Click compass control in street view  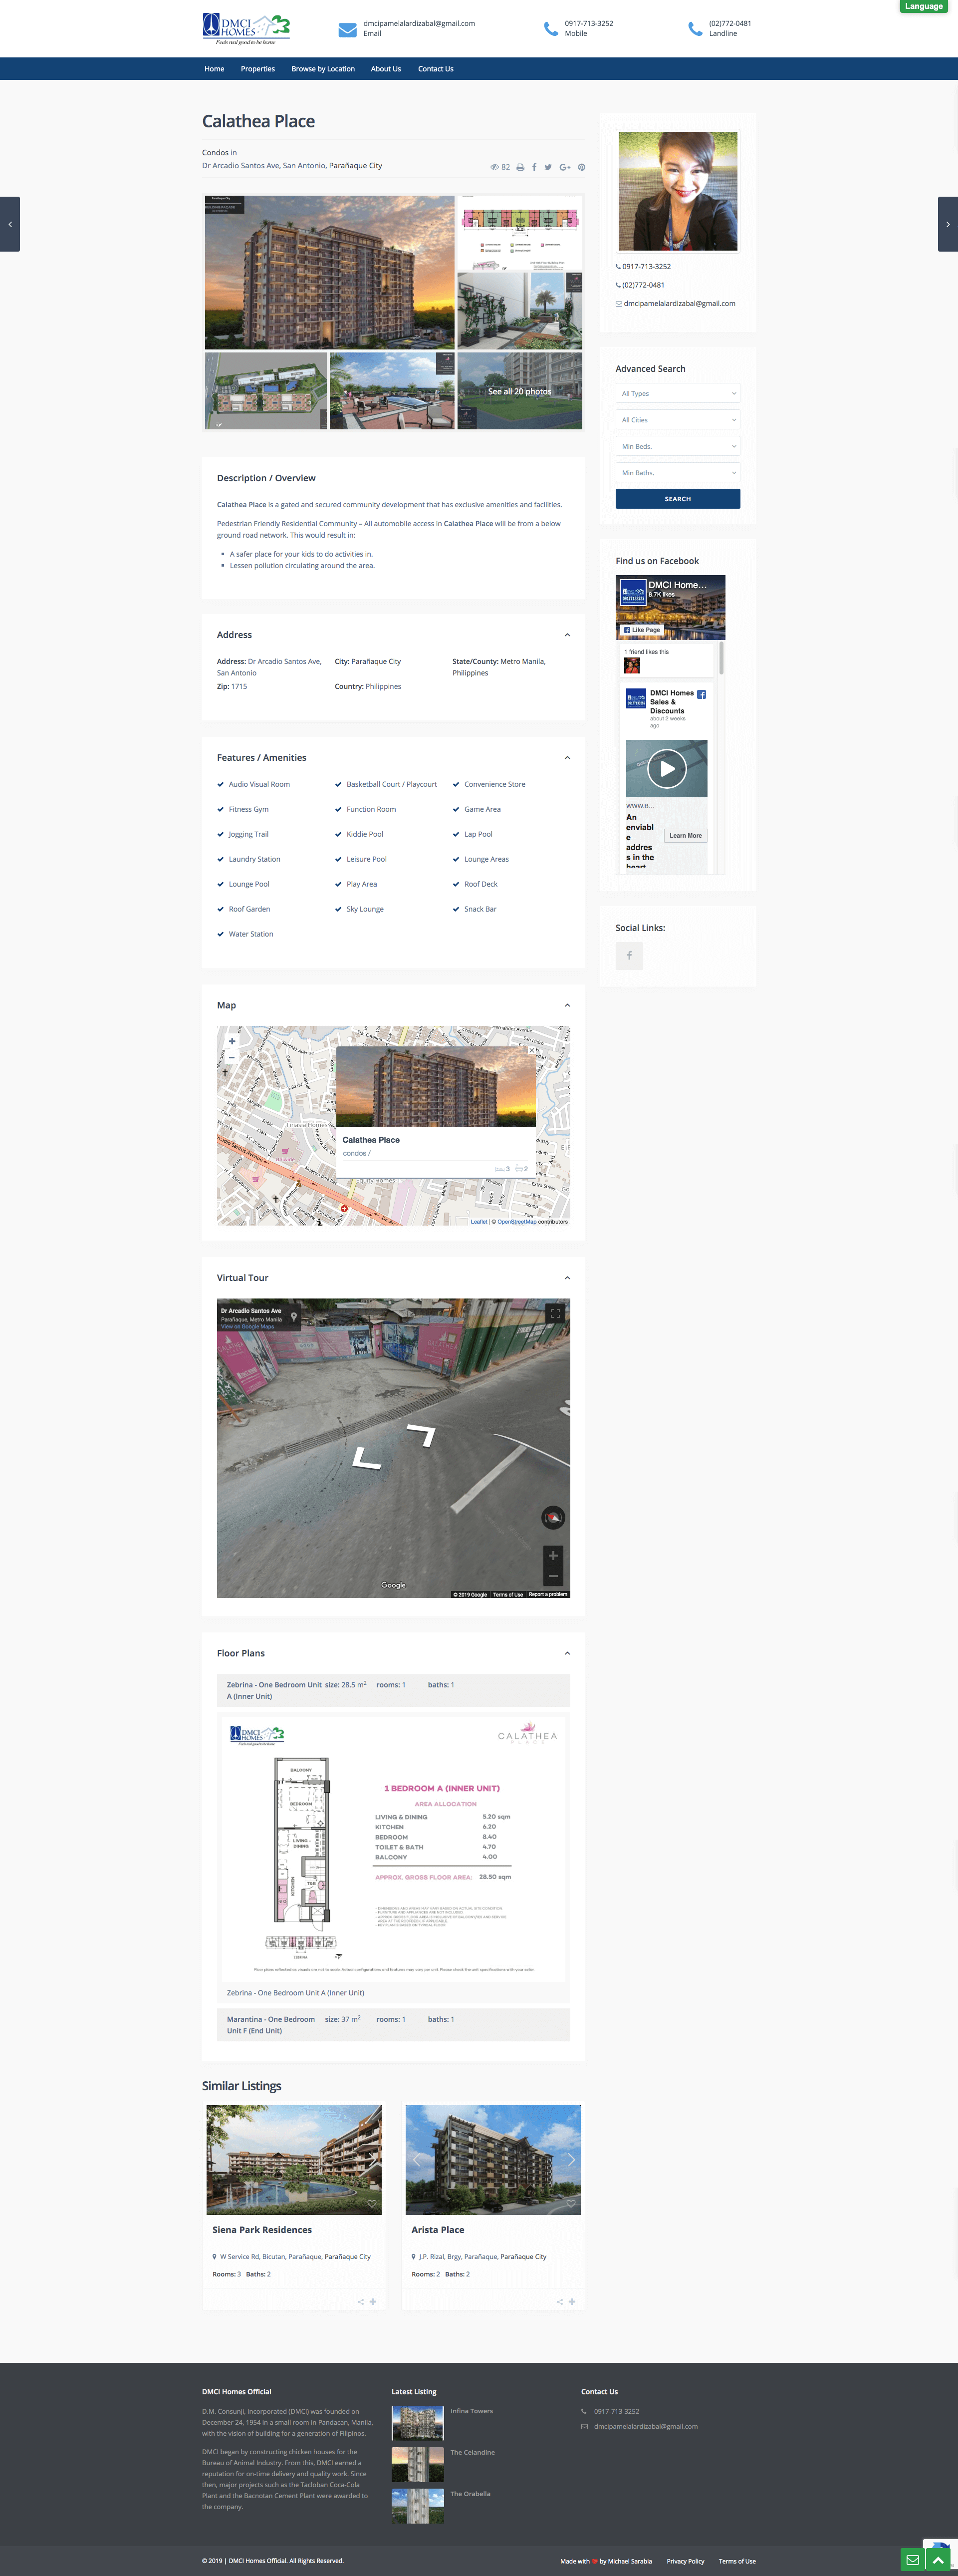pyautogui.click(x=553, y=1518)
